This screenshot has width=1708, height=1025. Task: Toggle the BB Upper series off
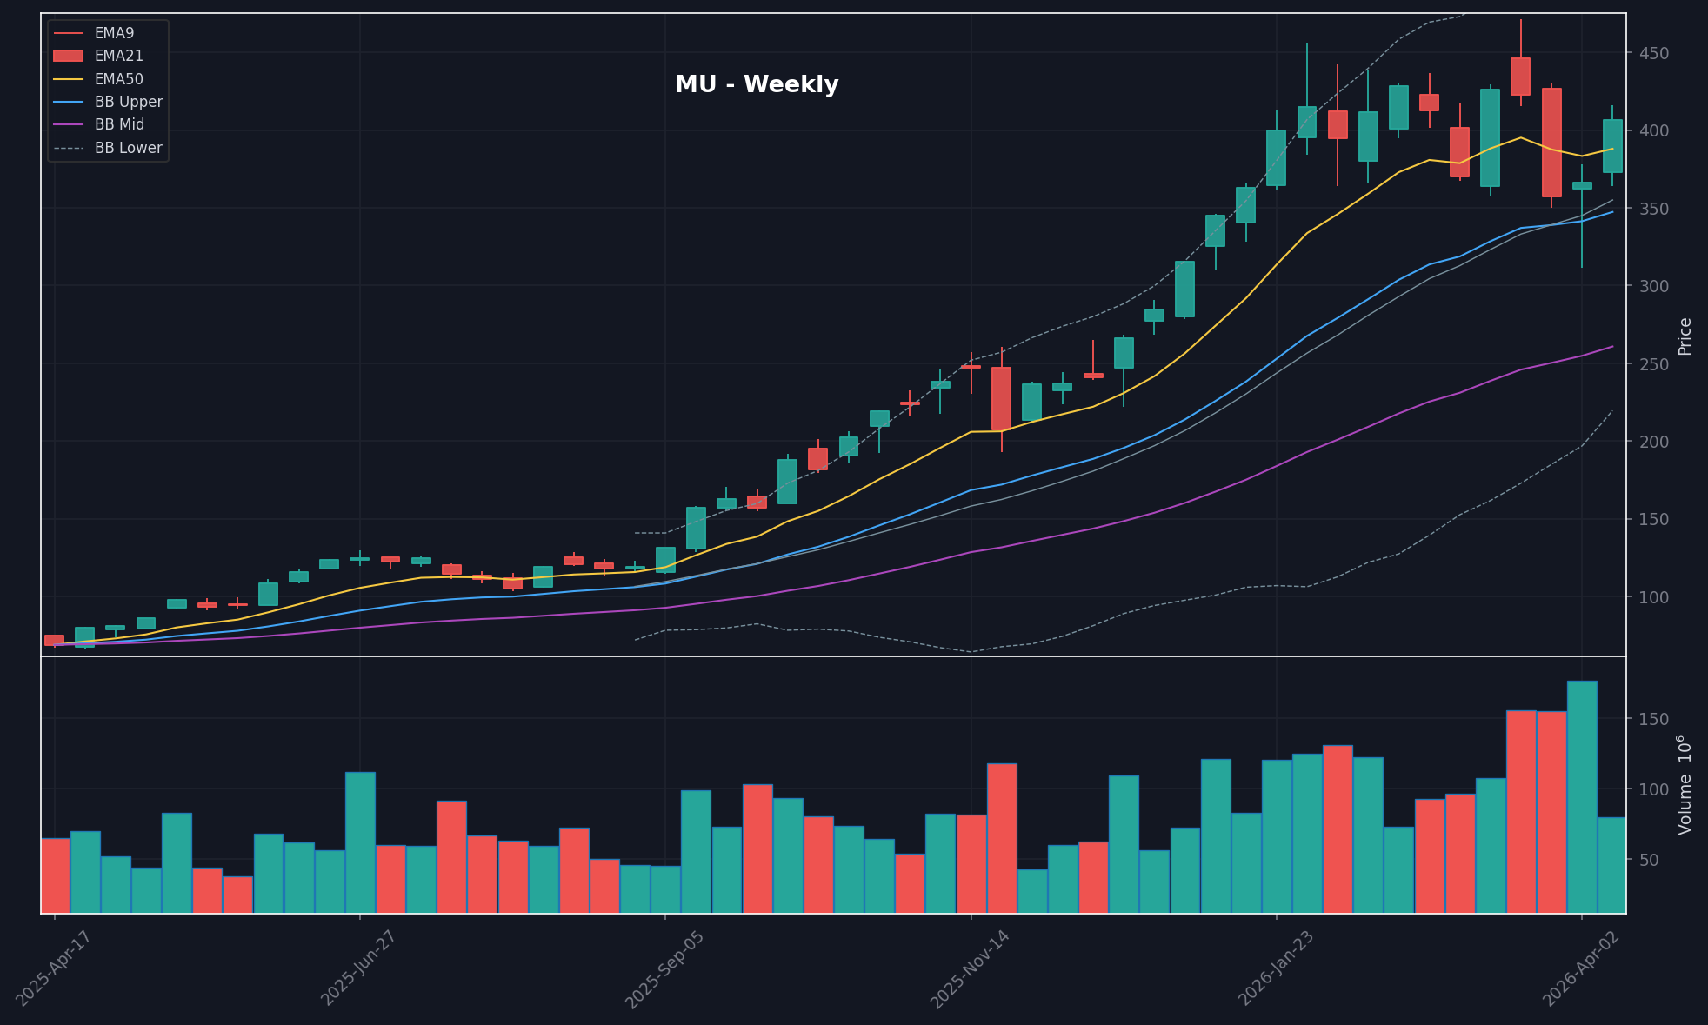point(128,101)
